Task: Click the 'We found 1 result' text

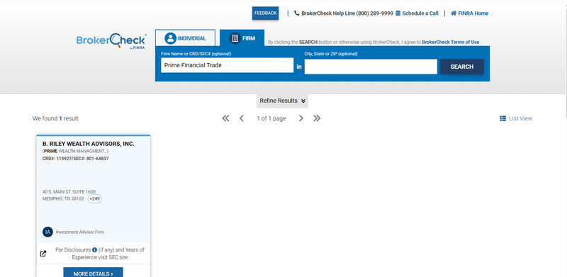Action: 55,118
